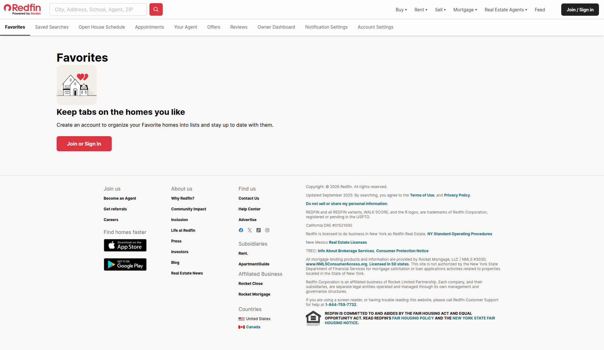Open Account Settings tab
Screen dimensions: 604x350
(375, 27)
